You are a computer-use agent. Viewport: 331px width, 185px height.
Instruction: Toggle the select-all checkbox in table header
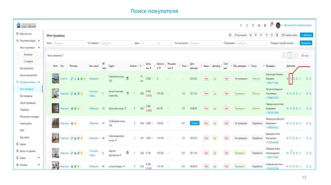49,66
